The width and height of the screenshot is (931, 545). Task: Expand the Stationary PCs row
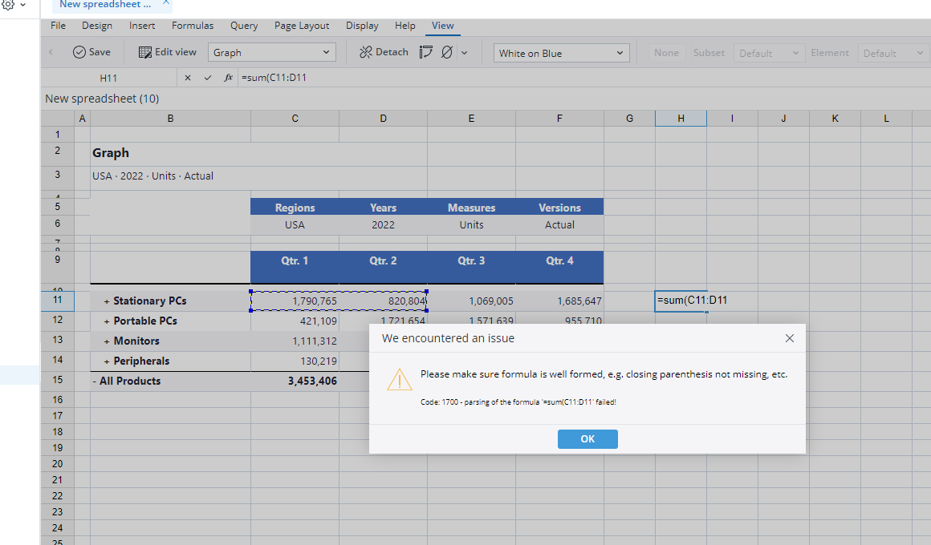pos(107,301)
